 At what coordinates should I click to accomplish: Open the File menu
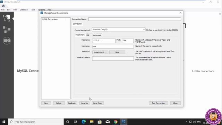coord(3,10)
